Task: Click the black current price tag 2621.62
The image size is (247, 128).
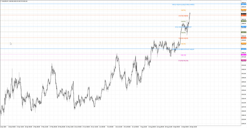Action: click(243, 14)
